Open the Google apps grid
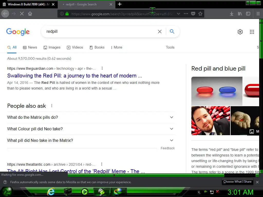 tap(252, 32)
